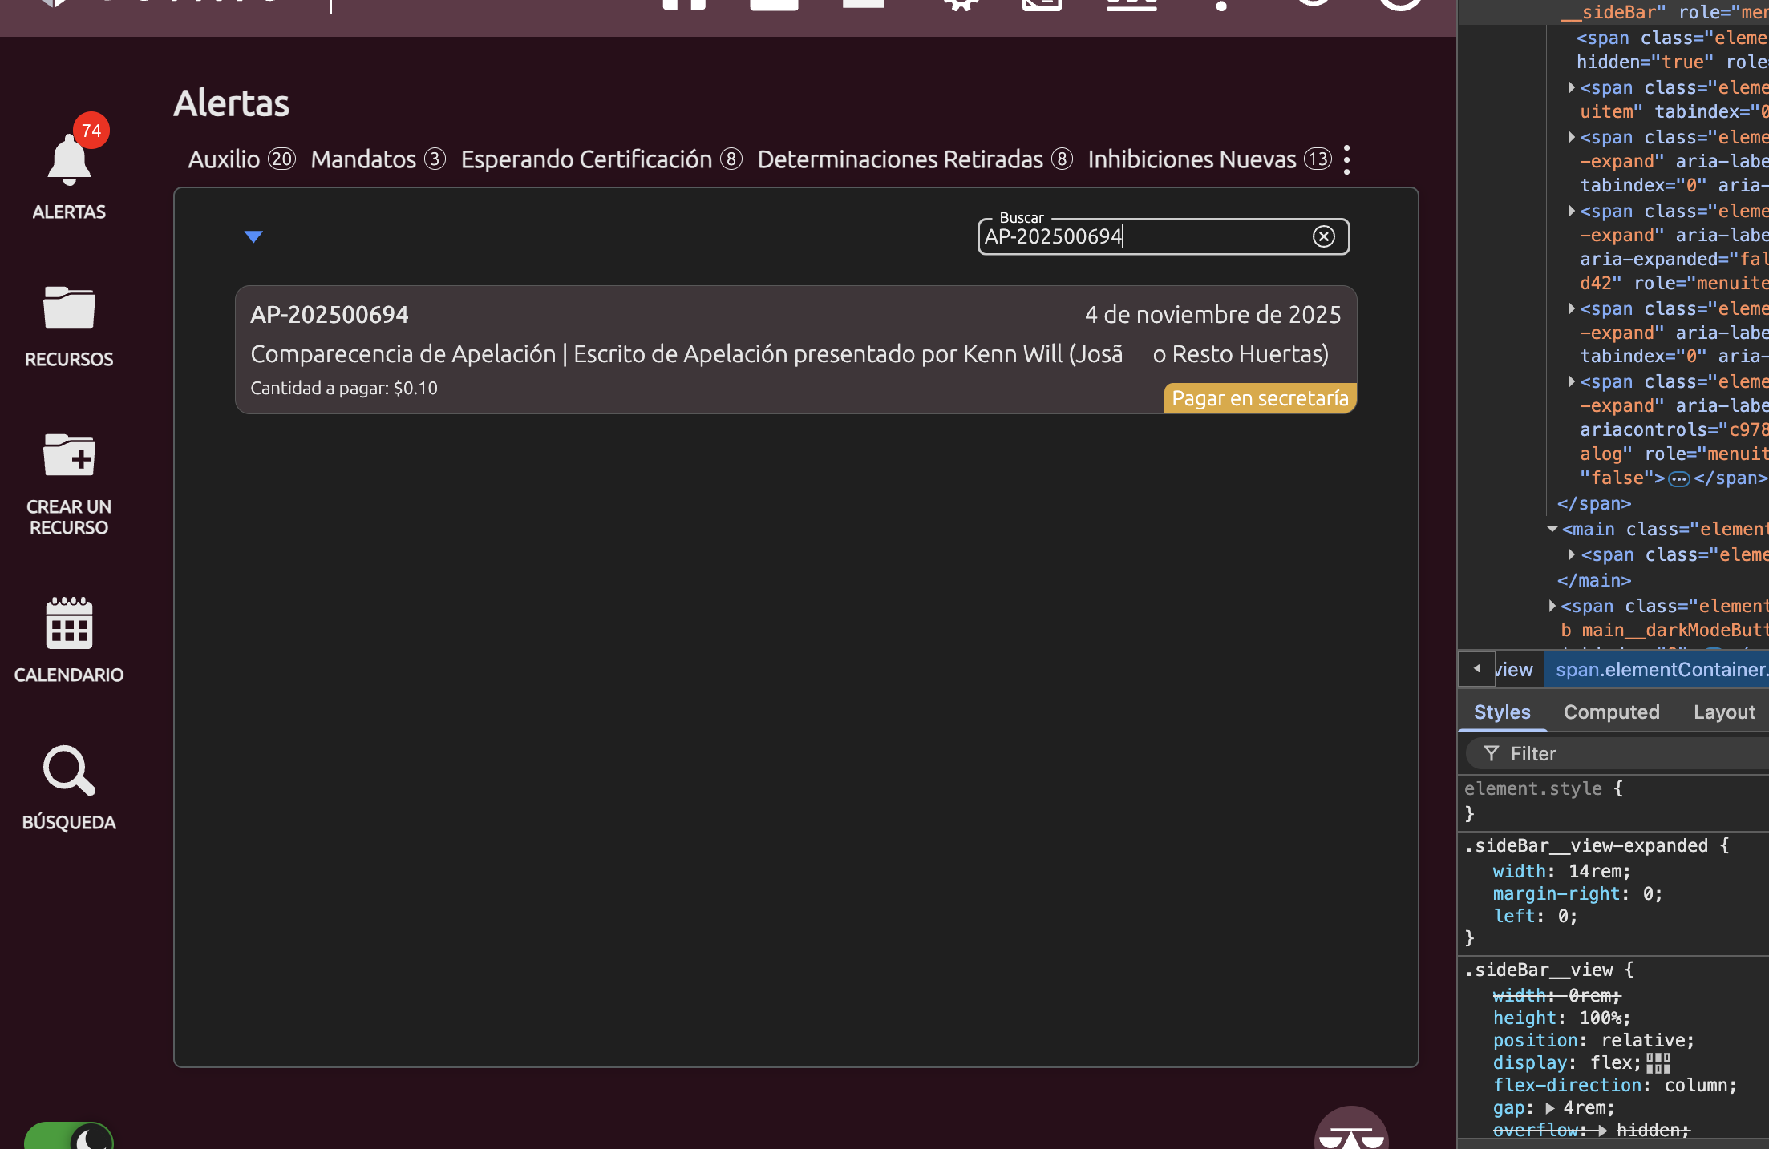Click the scales of justice icon at bottom
The image size is (1769, 1149).
point(1351,1134)
